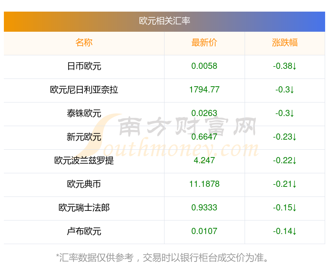The image size is (329, 270).
Task: Select the 卢布欧元 row name
Action: [x=84, y=231]
